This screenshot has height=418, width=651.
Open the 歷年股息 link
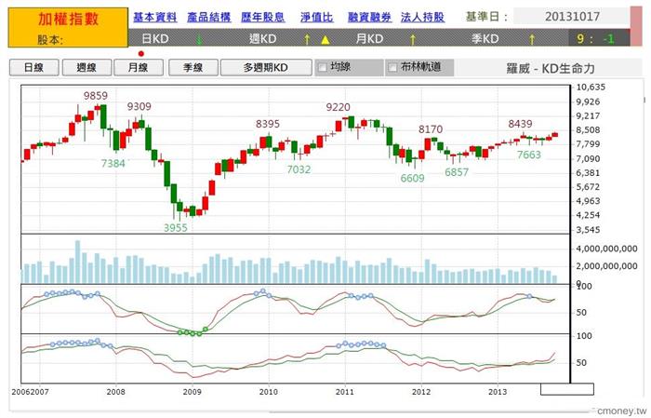point(263,17)
